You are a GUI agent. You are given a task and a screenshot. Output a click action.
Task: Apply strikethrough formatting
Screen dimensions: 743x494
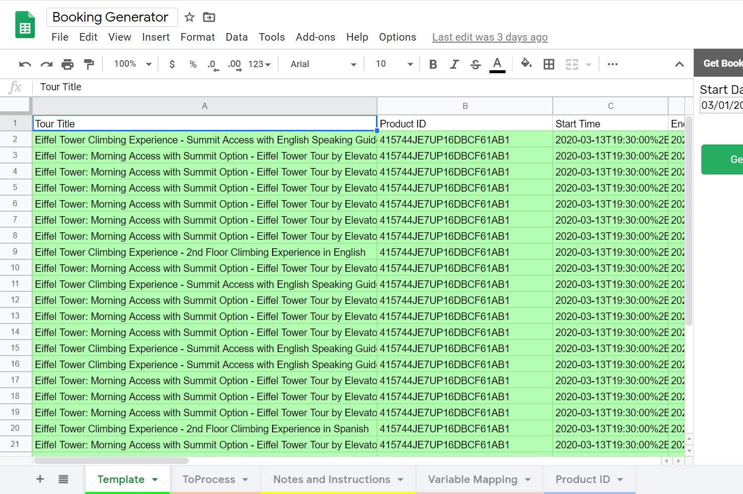475,64
